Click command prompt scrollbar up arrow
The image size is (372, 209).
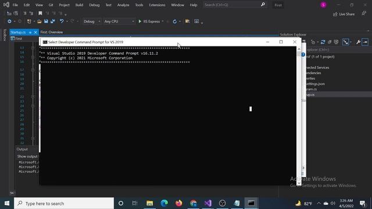click(x=299, y=49)
